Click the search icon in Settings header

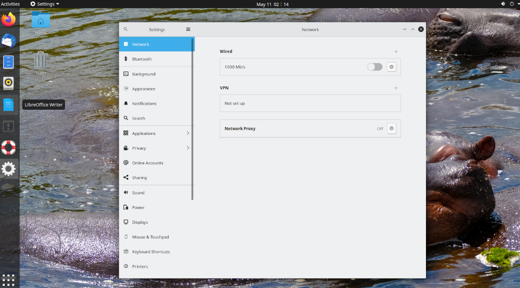[126, 29]
